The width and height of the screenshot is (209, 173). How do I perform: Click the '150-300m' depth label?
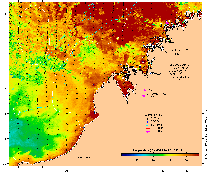pyautogui.click(x=157, y=128)
